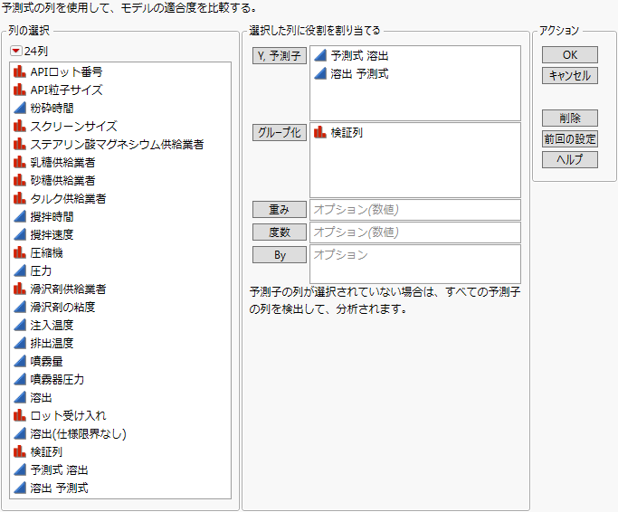Select 注入温度 in column list
618x512 pixels.
point(52,325)
